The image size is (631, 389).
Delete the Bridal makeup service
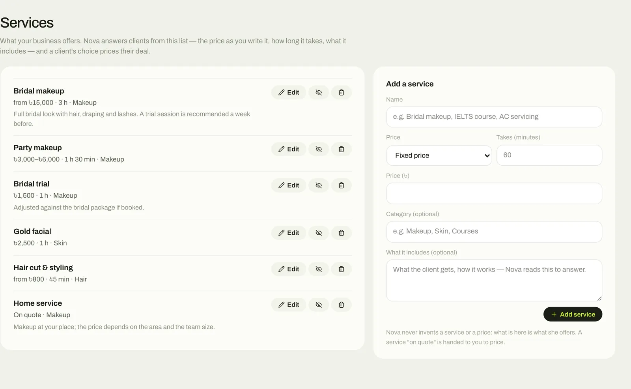pyautogui.click(x=342, y=92)
